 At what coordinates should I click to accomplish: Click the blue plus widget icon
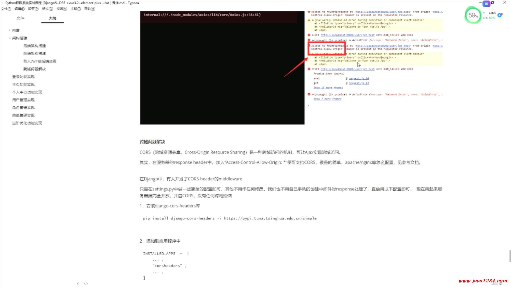pos(500,15)
